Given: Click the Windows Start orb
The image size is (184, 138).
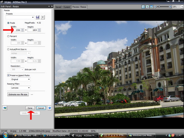Looking at the screenshot, I should pos(6,135).
